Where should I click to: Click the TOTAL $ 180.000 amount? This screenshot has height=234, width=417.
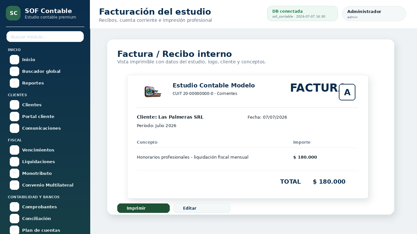pos(329,182)
